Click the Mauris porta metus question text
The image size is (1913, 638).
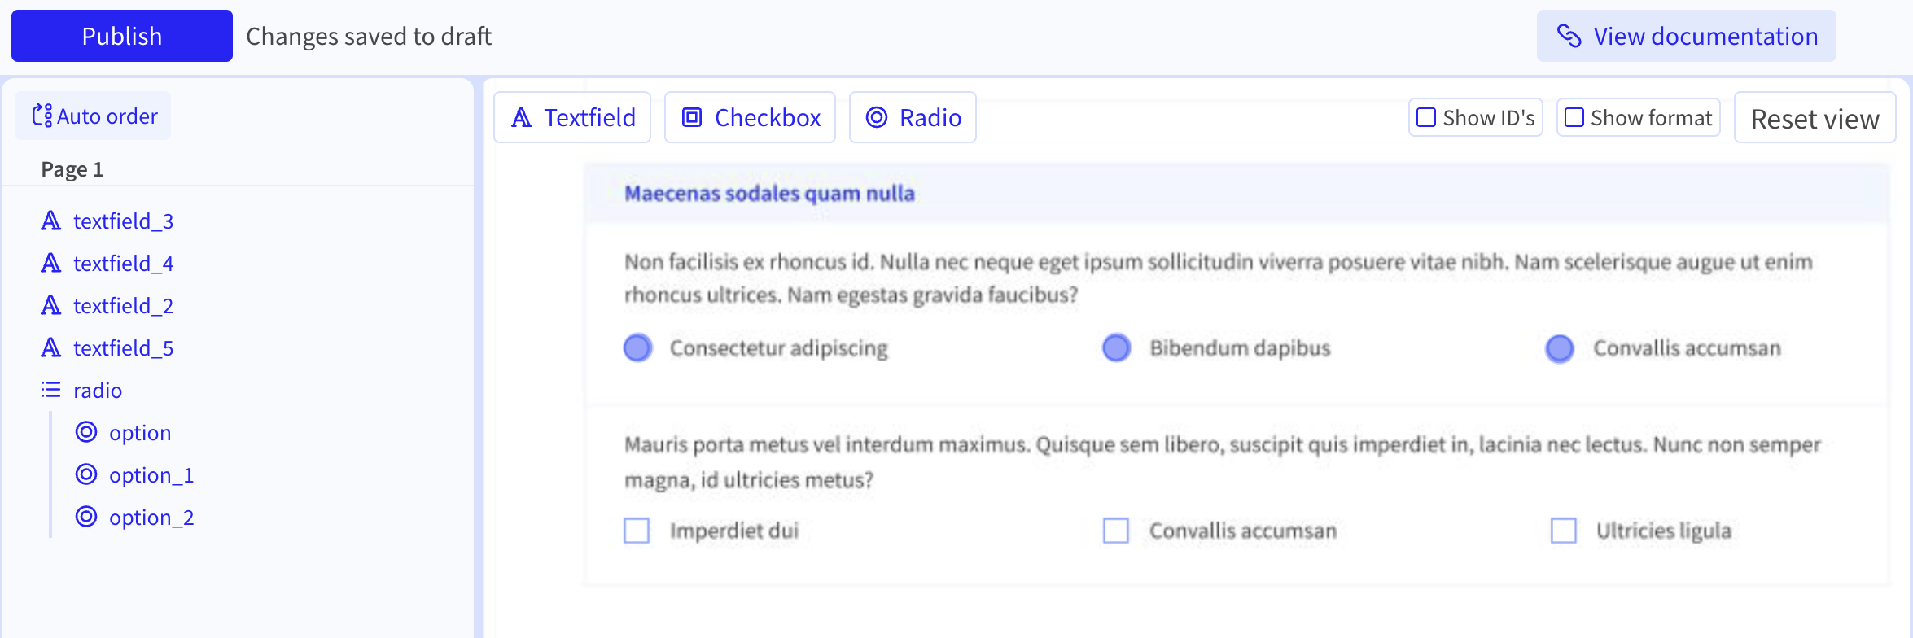coord(1223,462)
